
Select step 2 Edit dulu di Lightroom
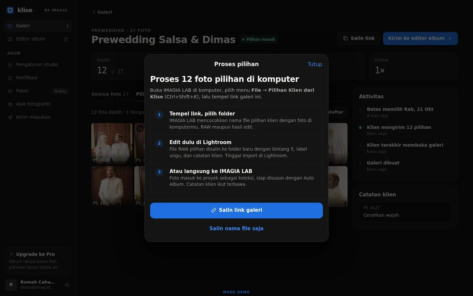pos(236,149)
